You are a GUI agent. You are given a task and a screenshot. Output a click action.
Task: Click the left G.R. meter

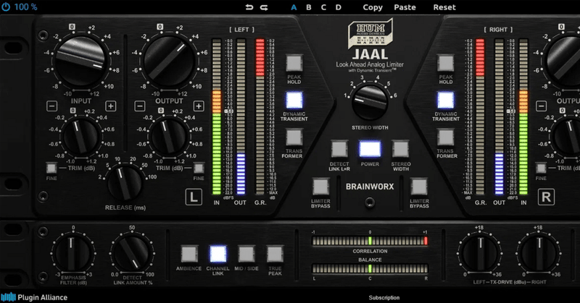(260, 116)
